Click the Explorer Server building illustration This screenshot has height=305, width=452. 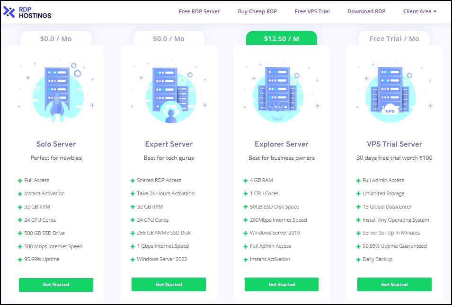tap(281, 92)
